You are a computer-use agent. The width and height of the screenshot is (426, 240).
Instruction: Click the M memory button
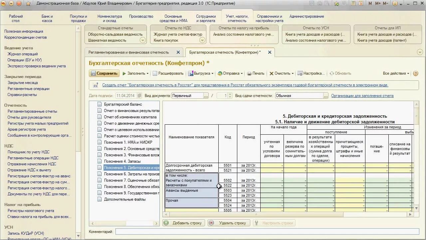370,4
